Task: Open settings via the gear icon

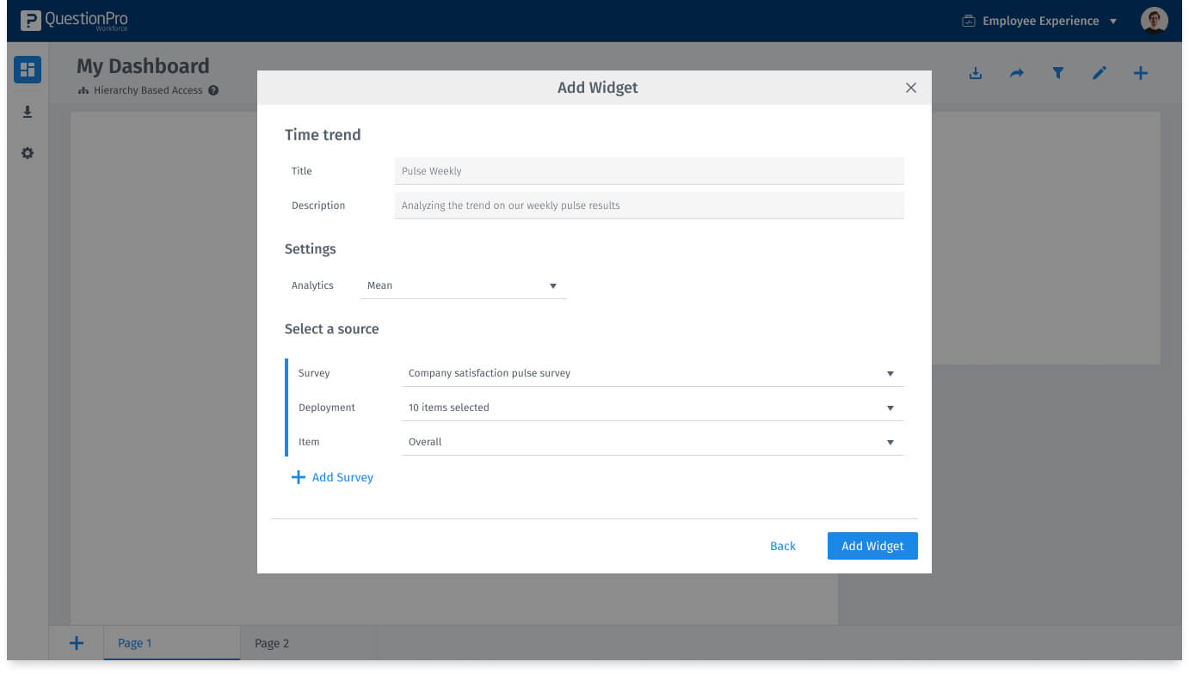Action: tap(27, 153)
